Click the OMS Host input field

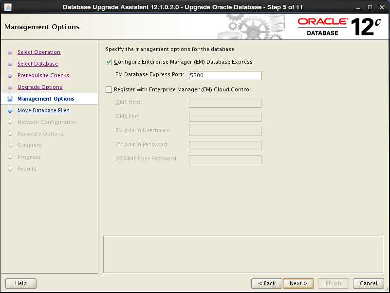(x=225, y=103)
